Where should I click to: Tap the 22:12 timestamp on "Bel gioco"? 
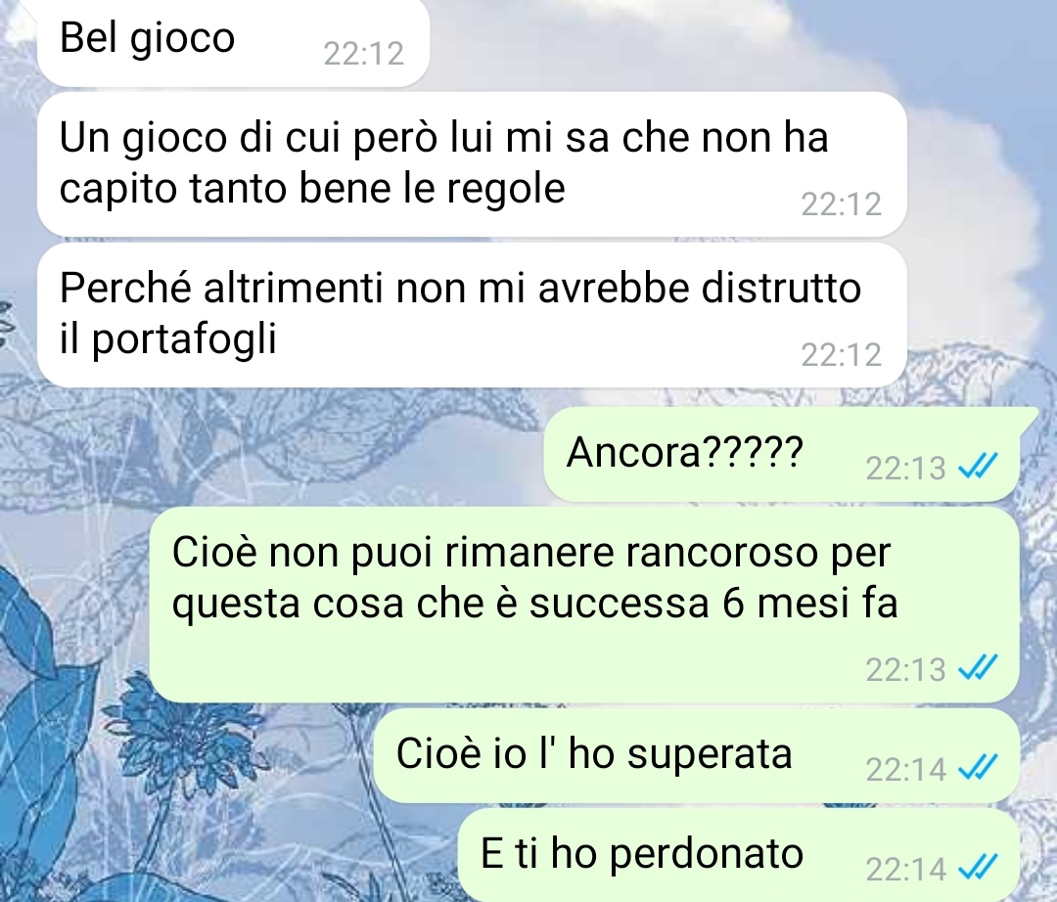click(363, 54)
